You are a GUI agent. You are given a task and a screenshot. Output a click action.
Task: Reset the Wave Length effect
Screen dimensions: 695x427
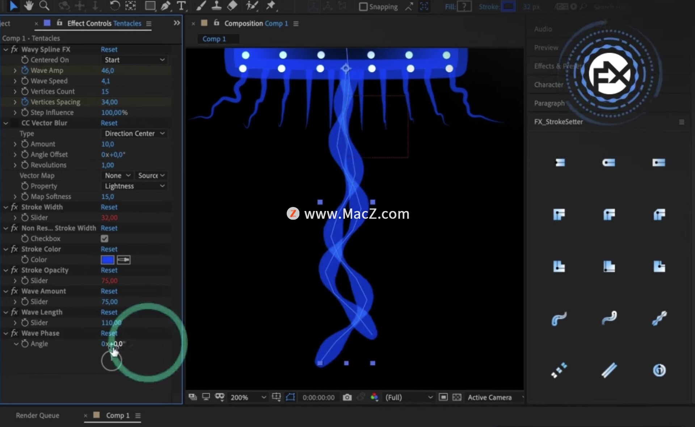pos(109,312)
